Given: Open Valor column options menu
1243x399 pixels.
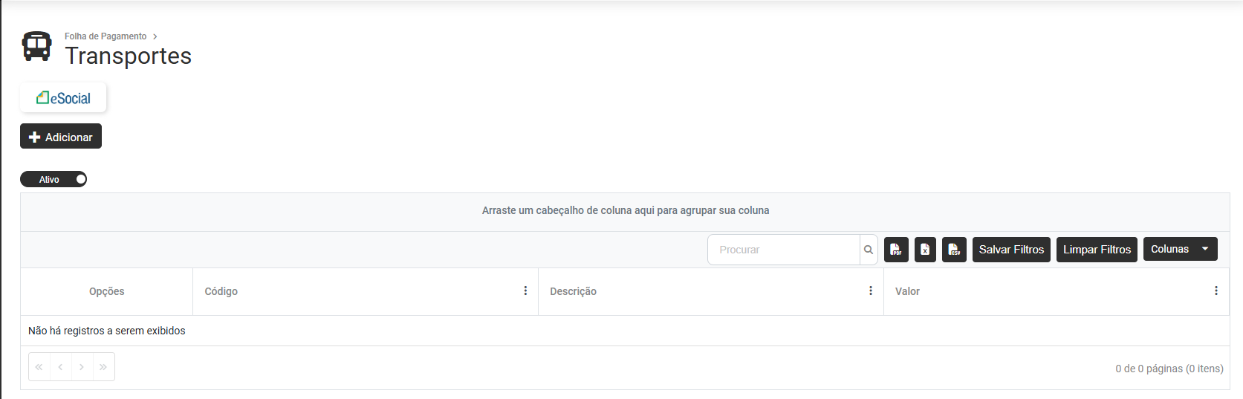Looking at the screenshot, I should 1216,291.
